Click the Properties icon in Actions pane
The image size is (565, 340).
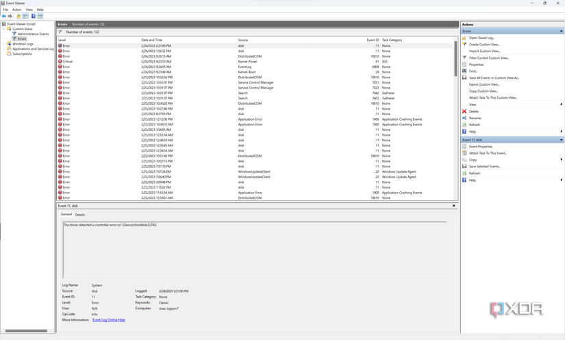[464, 64]
